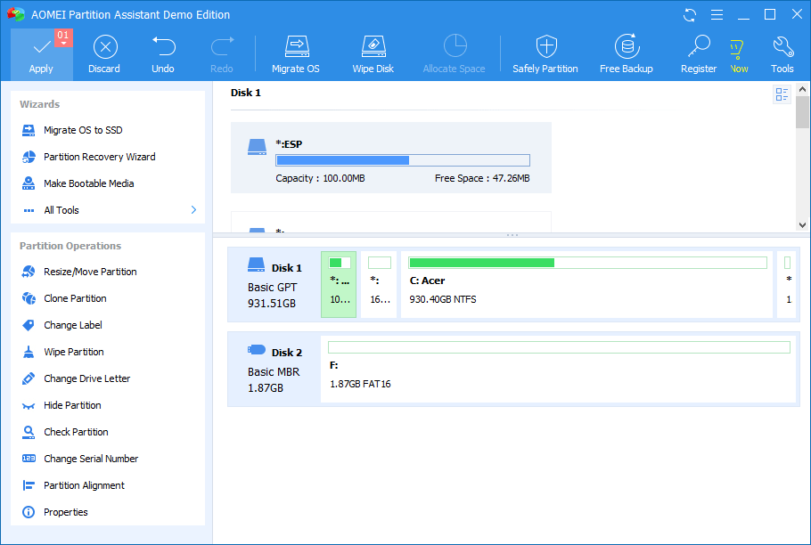Select the 16MB unlabeled partition block
The image size is (811, 545).
click(379, 284)
